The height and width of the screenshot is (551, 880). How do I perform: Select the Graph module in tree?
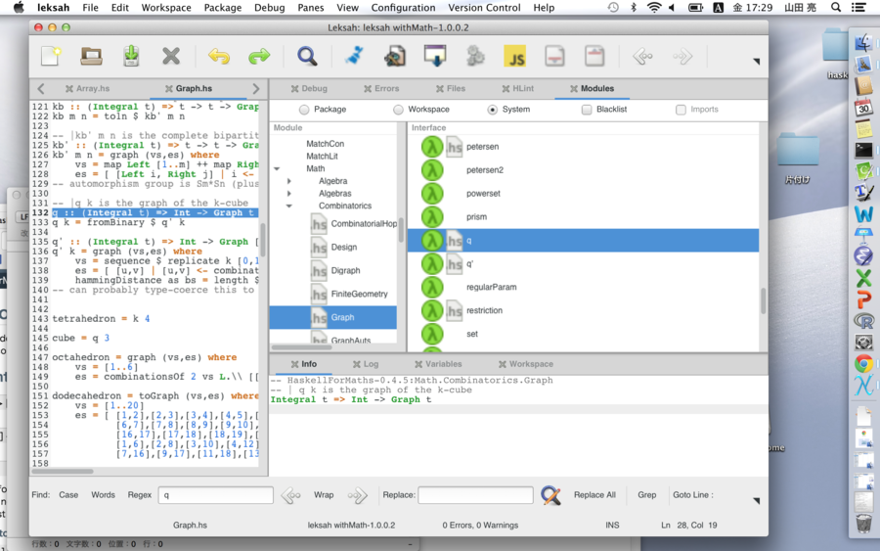tap(333, 317)
